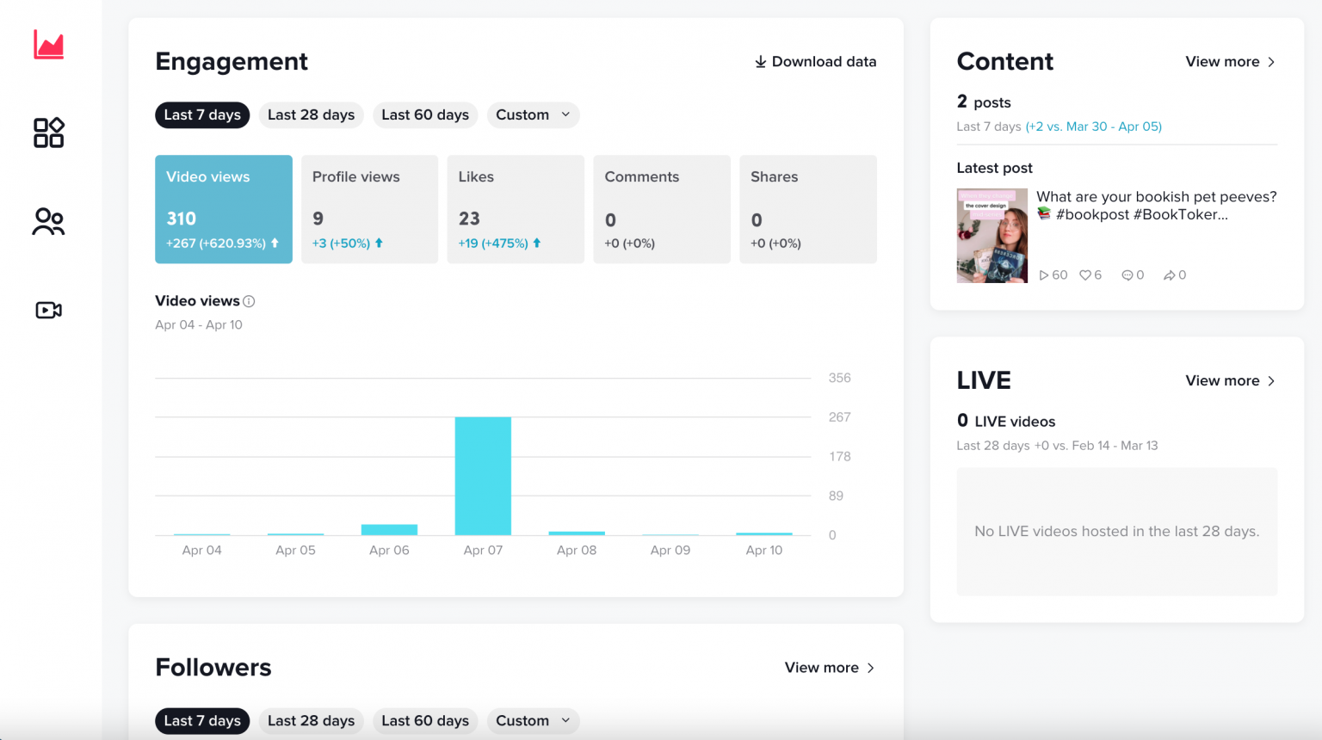Select Last 7 days in Followers section
The image size is (1322, 740).
(202, 721)
